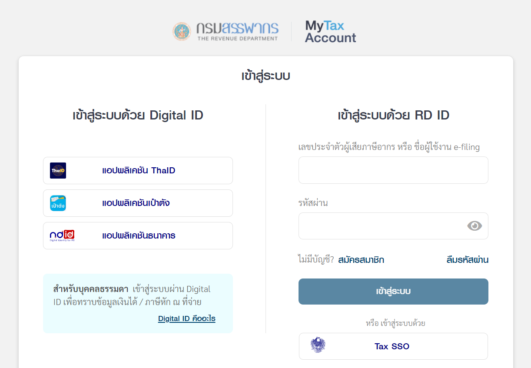The width and height of the screenshot is (531, 368).
Task: Click the NDID logo icon
Action: tap(62, 235)
